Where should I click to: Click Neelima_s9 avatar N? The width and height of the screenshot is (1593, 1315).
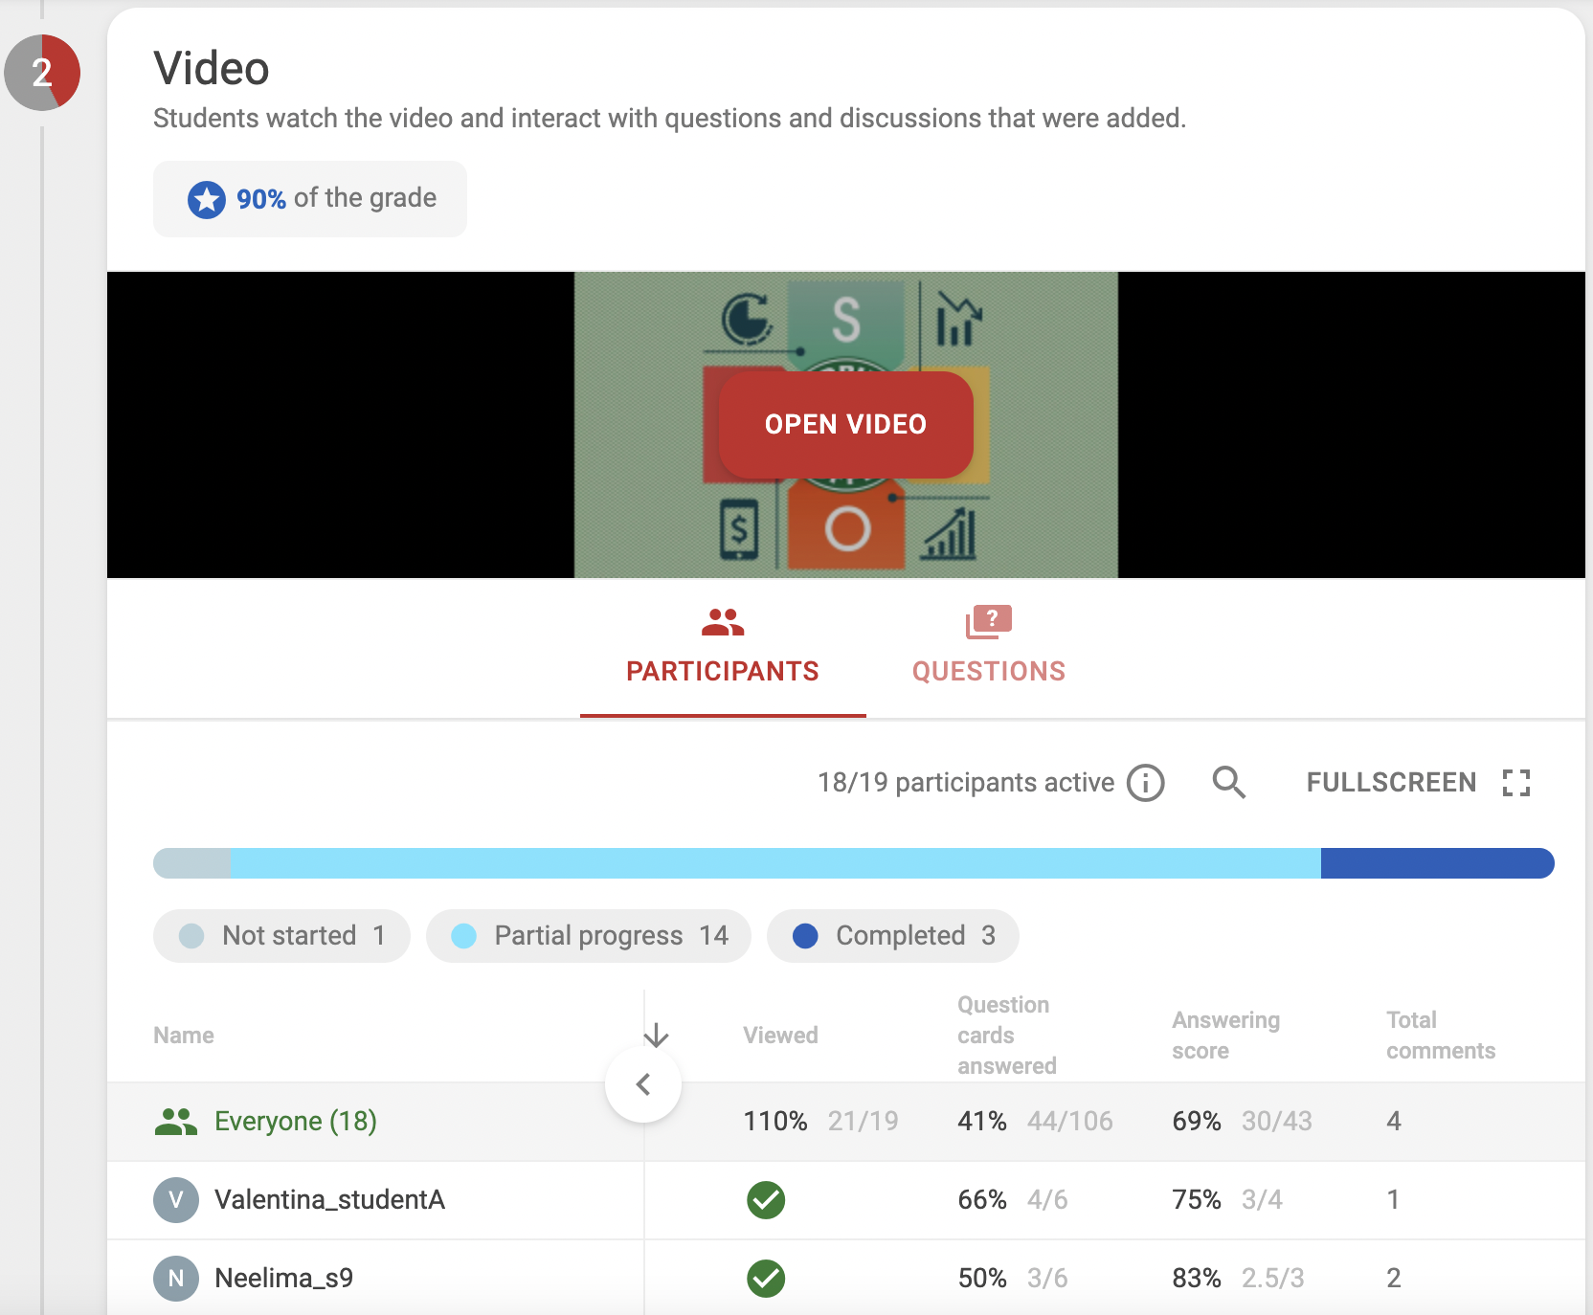pyautogui.click(x=176, y=1278)
